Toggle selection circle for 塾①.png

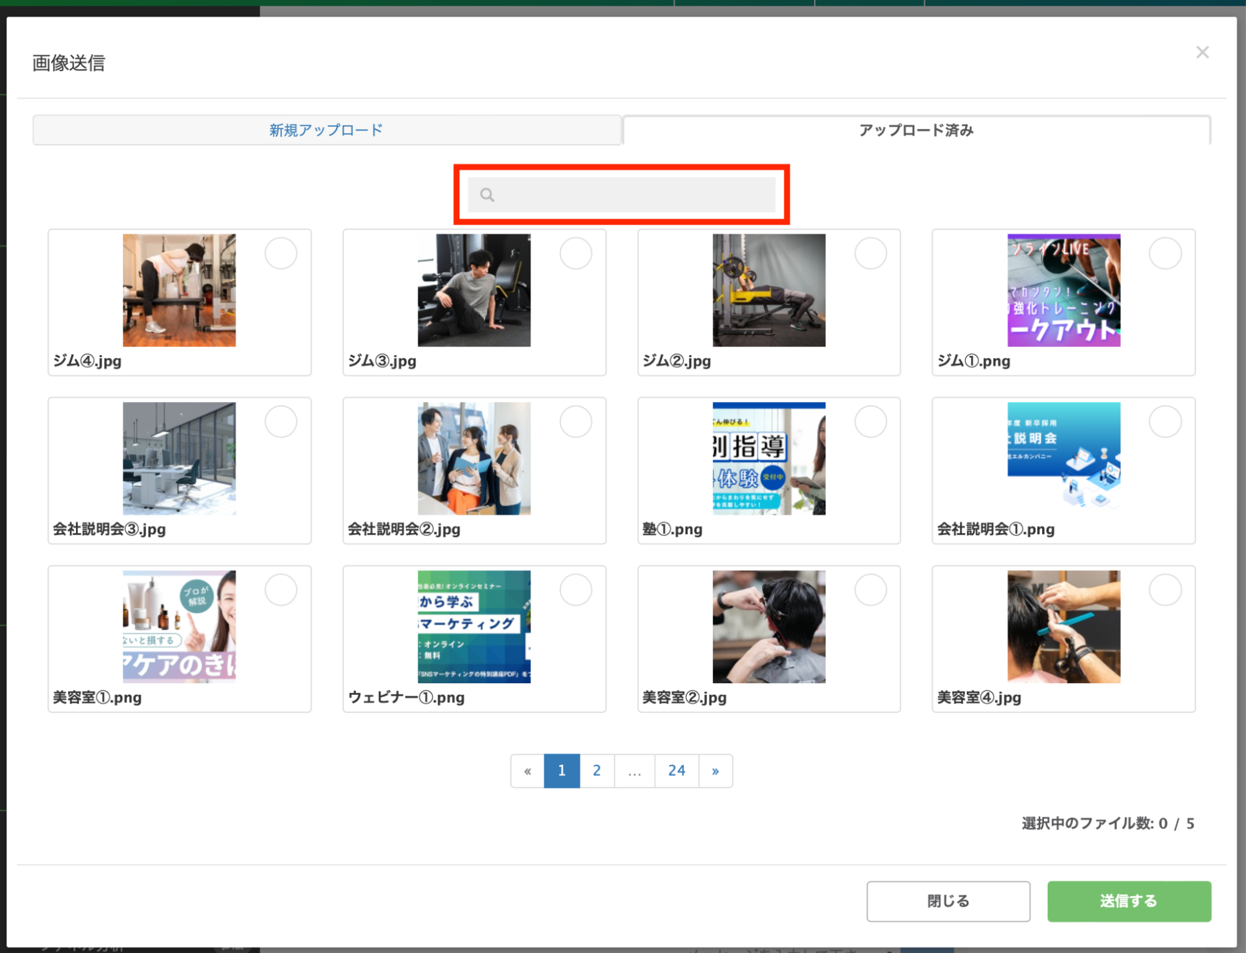coord(870,422)
